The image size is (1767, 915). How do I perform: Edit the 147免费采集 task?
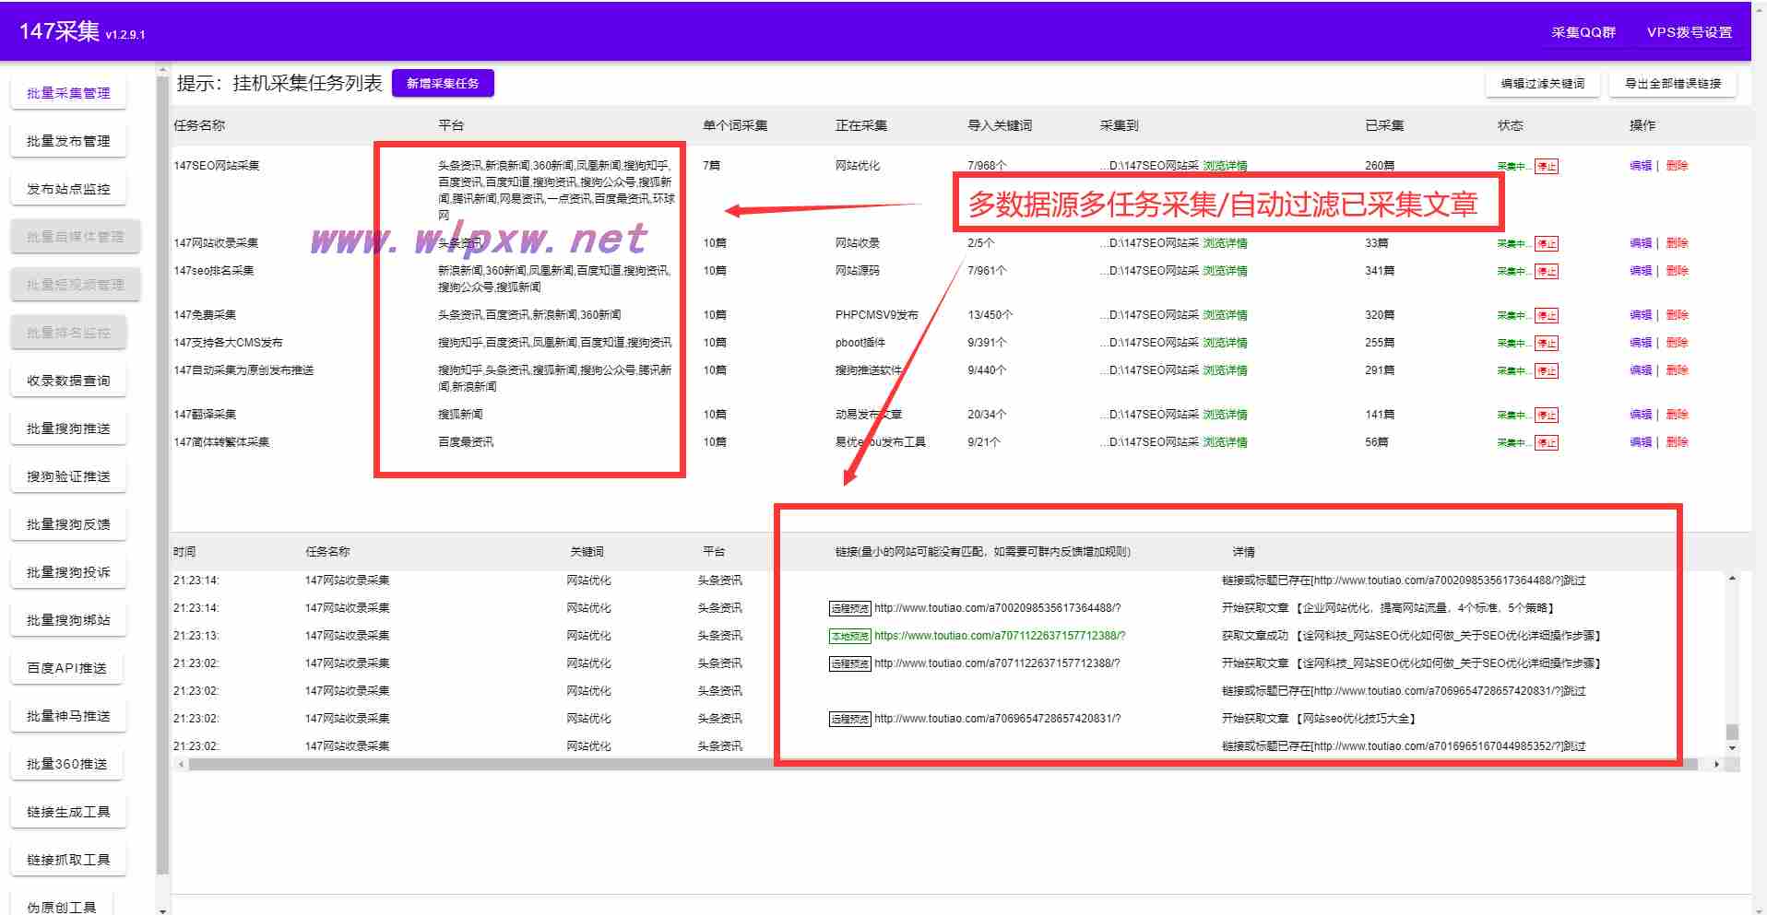1641,315
